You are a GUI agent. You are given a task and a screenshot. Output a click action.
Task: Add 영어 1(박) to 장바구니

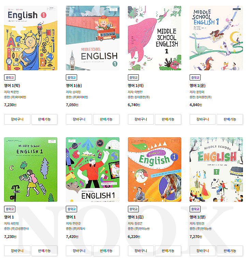pos(17,120)
